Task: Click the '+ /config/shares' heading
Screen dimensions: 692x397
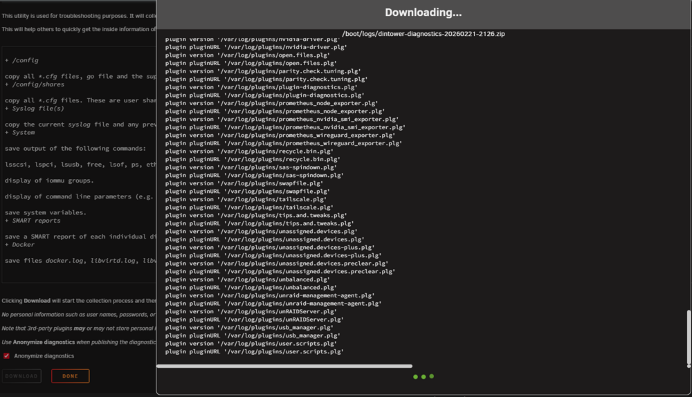Action: coord(35,84)
